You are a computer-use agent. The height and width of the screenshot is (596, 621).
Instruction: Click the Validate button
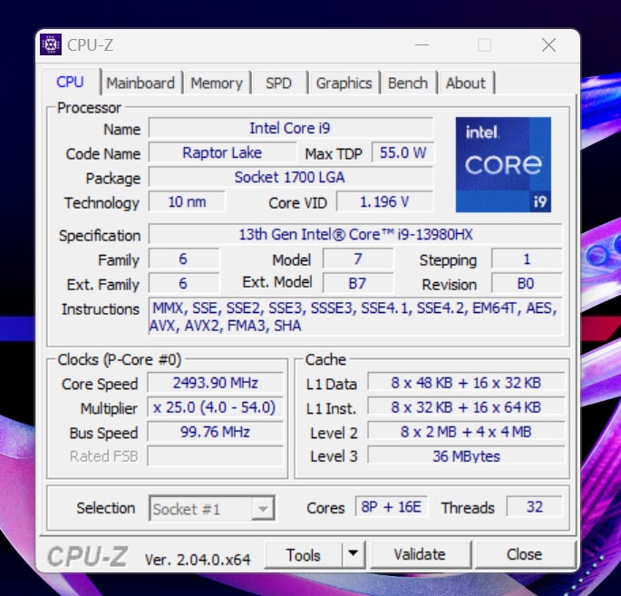pos(419,554)
